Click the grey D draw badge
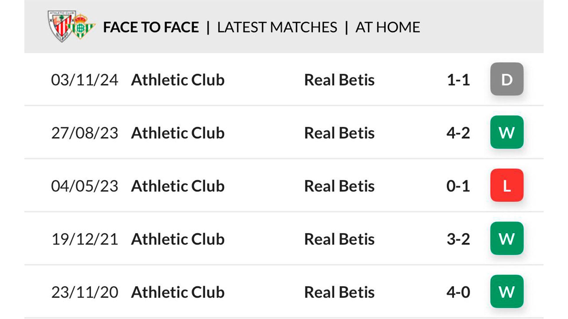This screenshot has width=568, height=319. coord(507,79)
